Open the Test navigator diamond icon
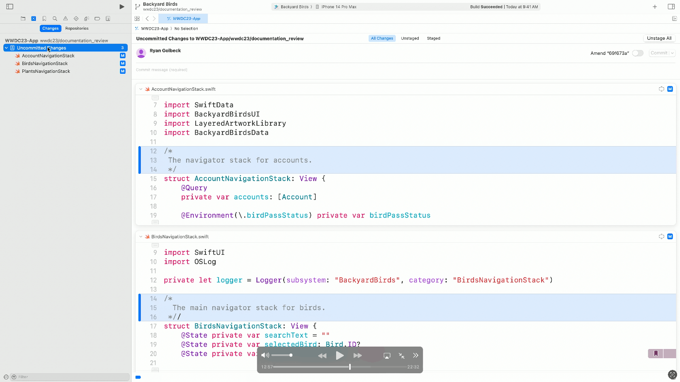The width and height of the screenshot is (680, 382). point(76,18)
